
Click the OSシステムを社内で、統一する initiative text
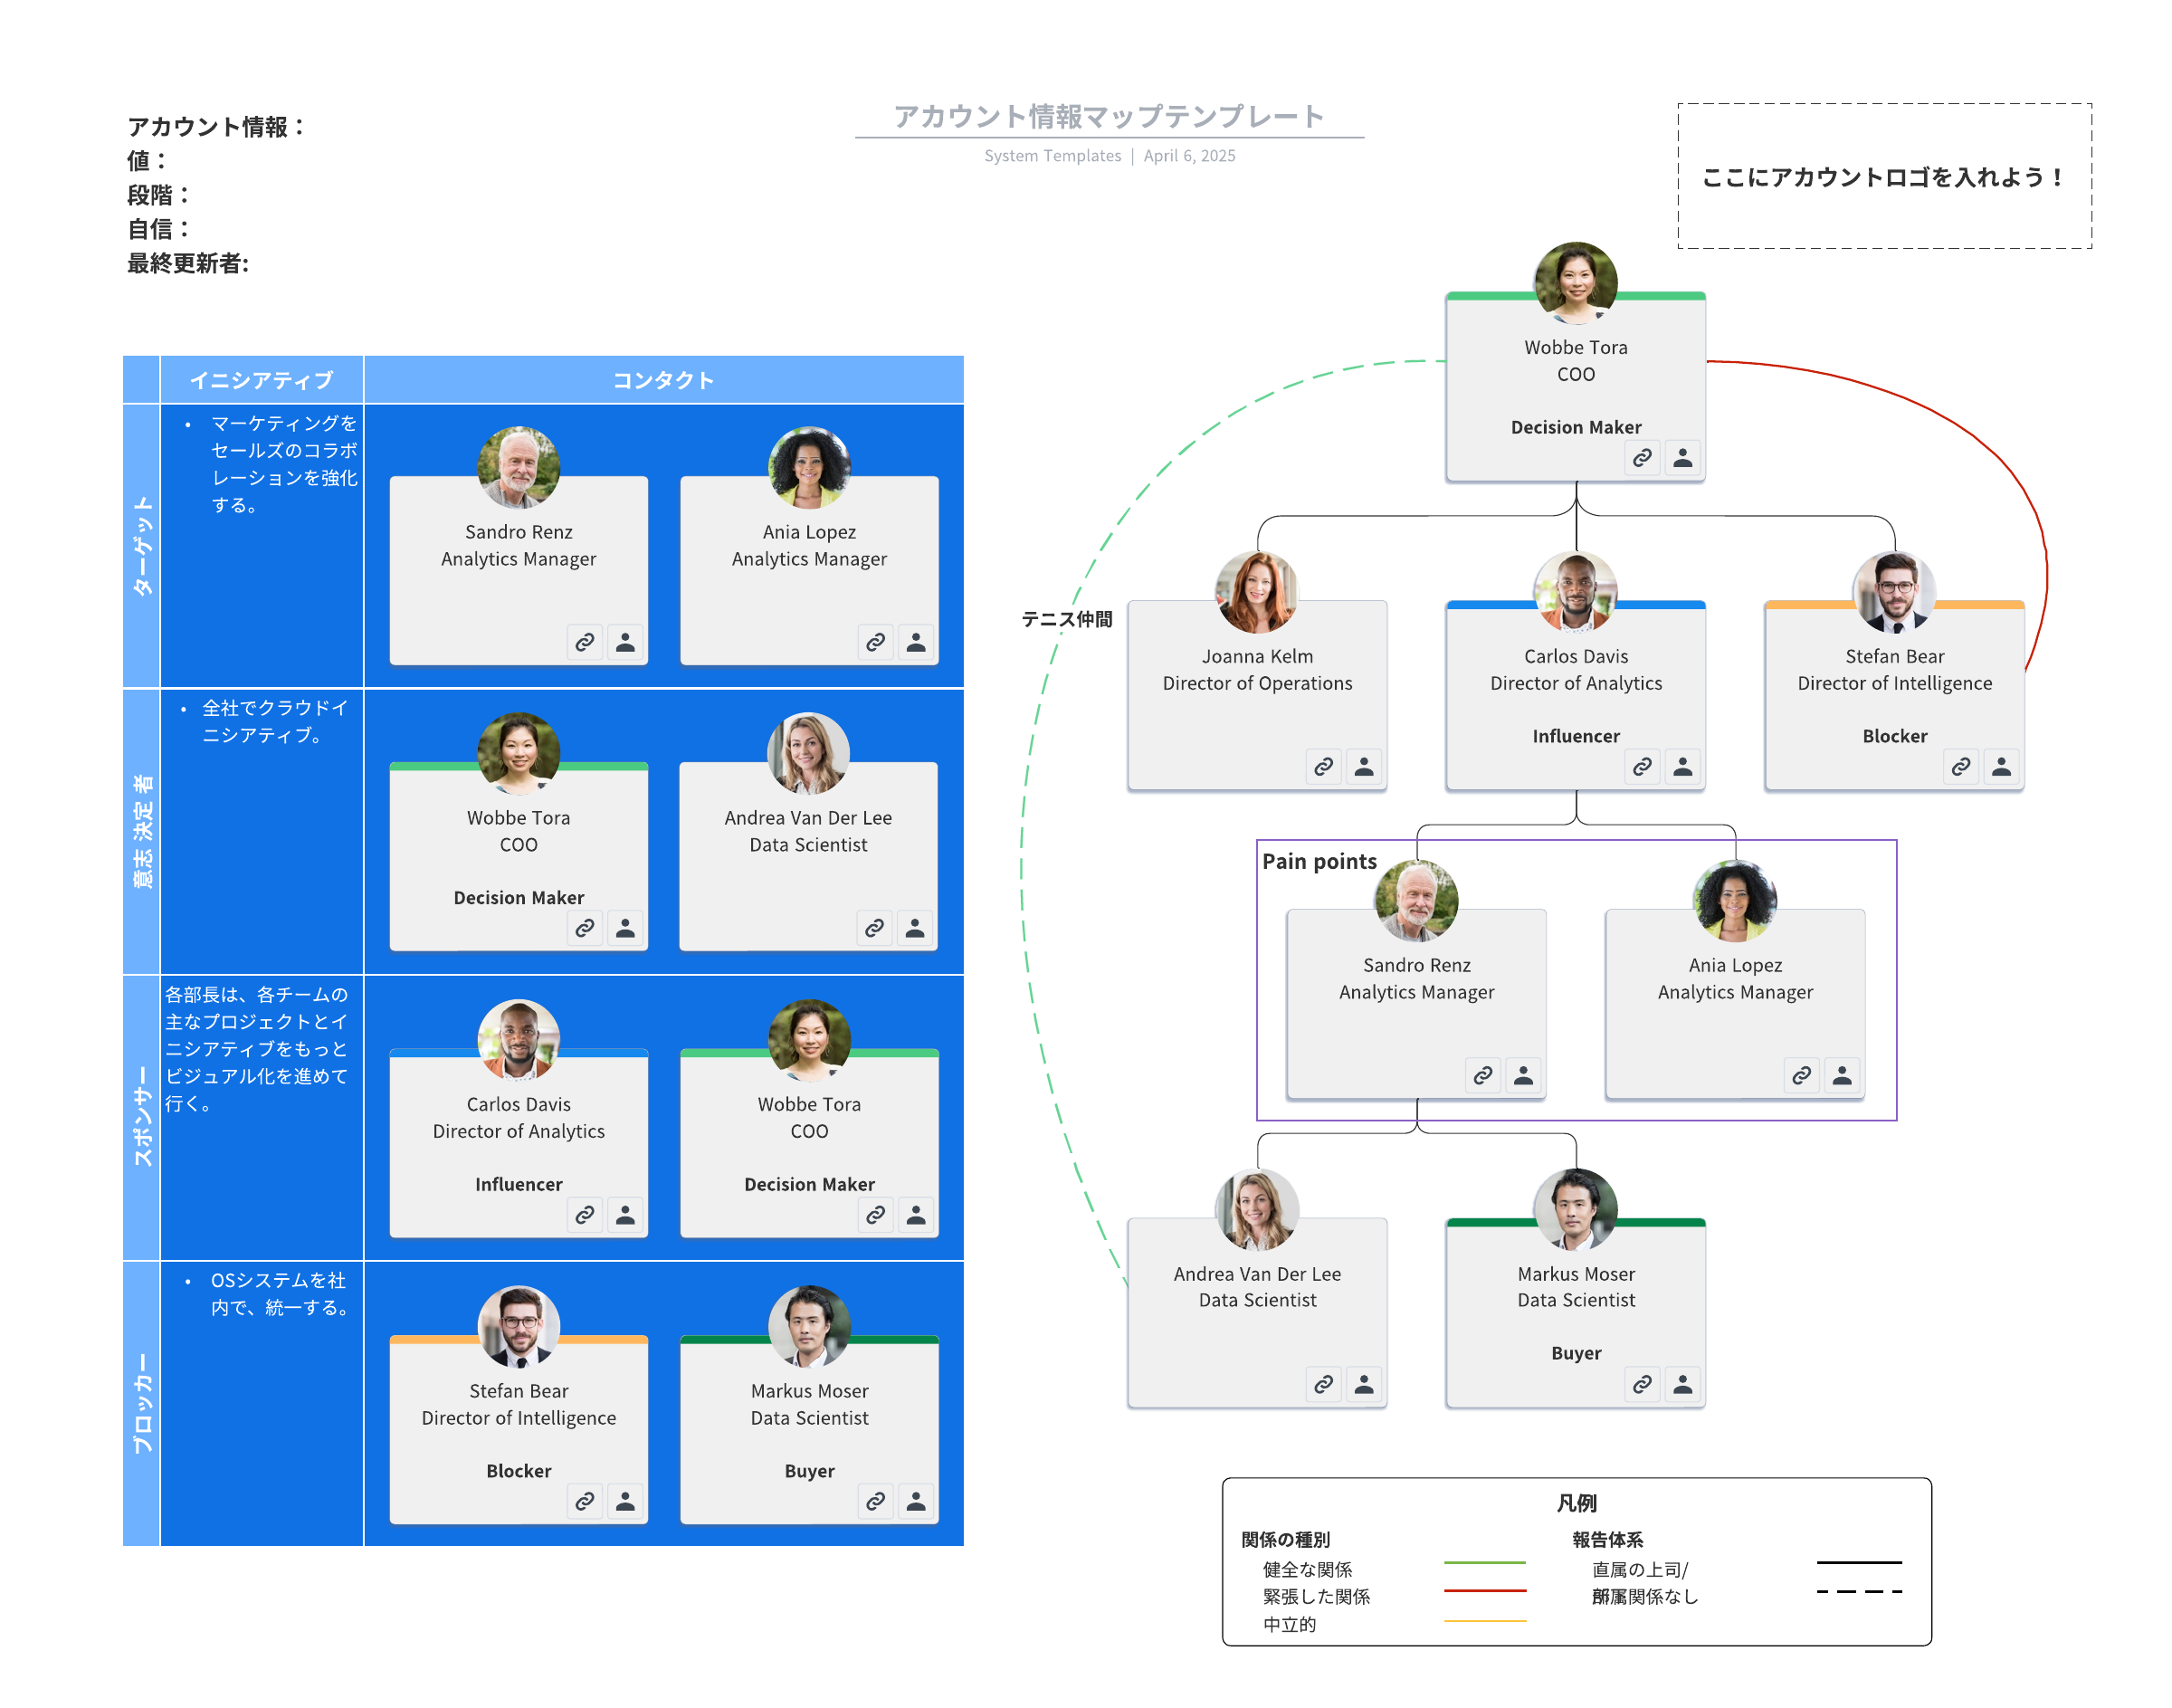click(x=278, y=1294)
